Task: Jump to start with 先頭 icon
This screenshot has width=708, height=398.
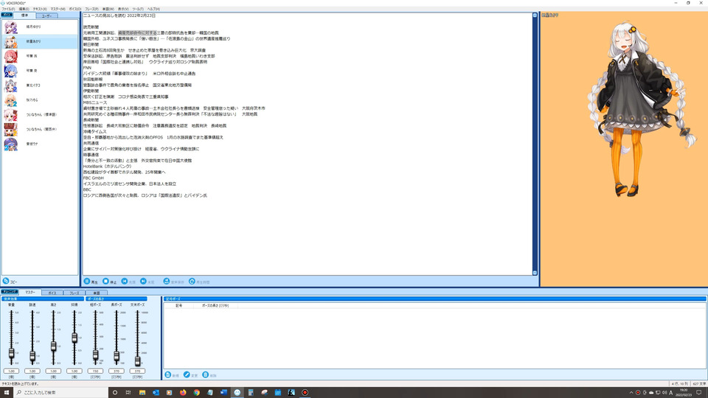Action: 125,281
